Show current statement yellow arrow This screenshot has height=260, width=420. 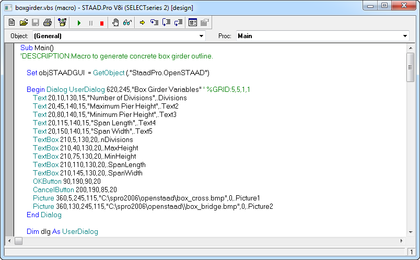pyautogui.click(x=142, y=22)
